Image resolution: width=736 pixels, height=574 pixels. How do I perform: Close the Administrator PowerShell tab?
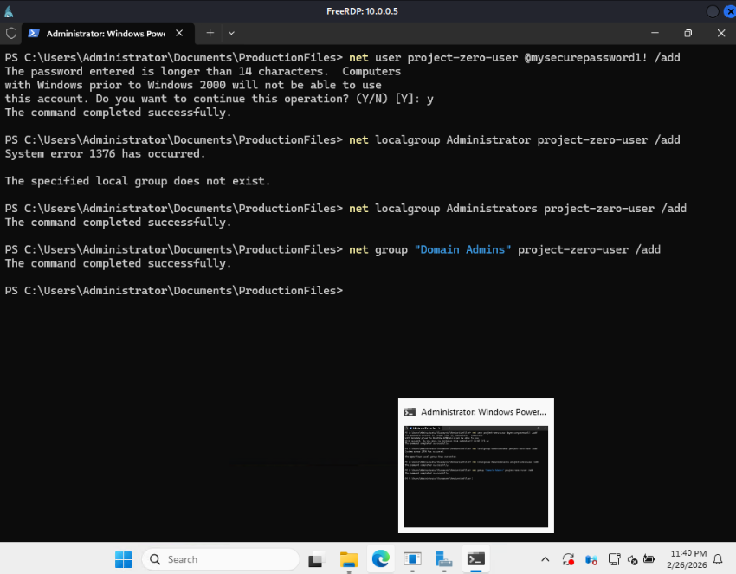click(179, 33)
